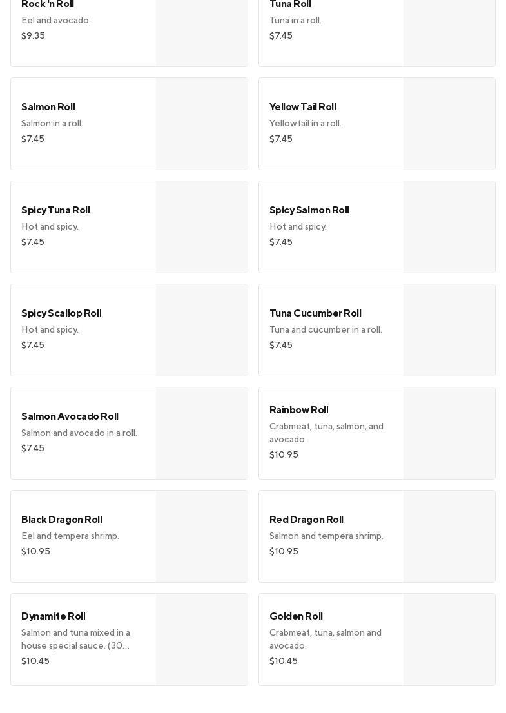Viewport: 506px width, 713px height.
Task: Click the Spicy Salmon Roll title
Action: (309, 210)
